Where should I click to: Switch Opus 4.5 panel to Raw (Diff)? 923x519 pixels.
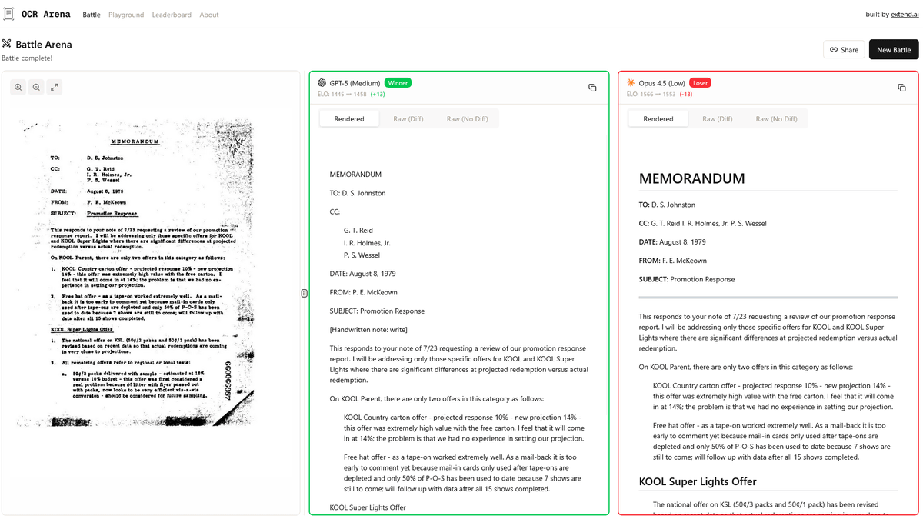(x=717, y=119)
